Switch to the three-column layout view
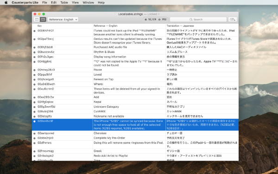278x174 pixels. tap(43, 19)
